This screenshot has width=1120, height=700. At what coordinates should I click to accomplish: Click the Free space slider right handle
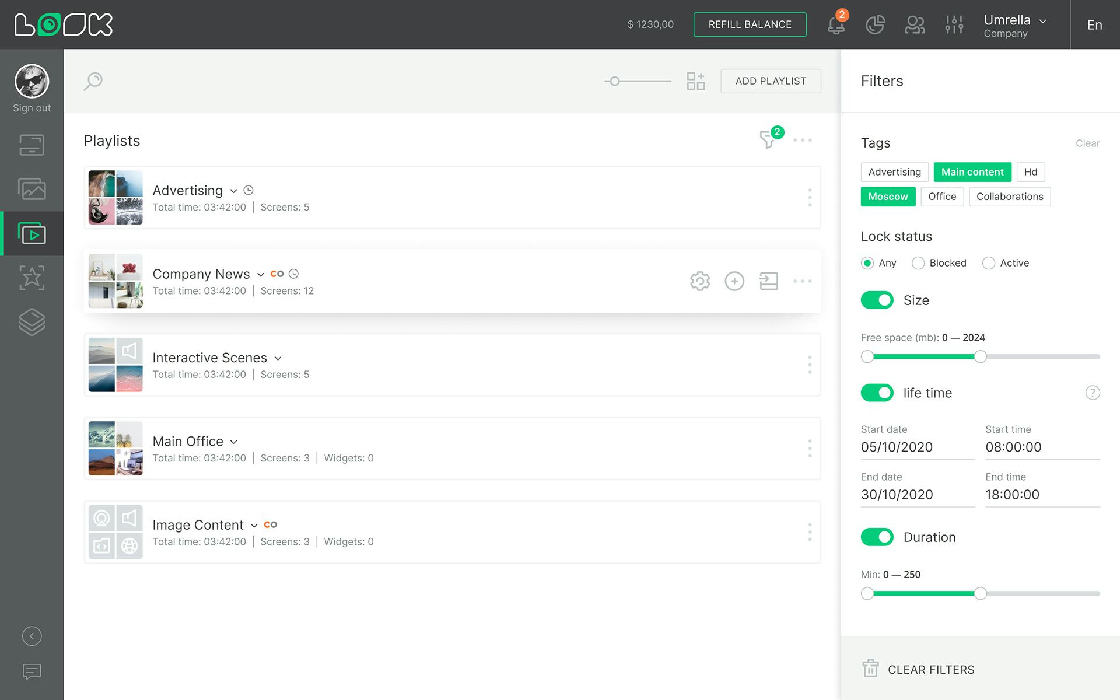(x=981, y=356)
